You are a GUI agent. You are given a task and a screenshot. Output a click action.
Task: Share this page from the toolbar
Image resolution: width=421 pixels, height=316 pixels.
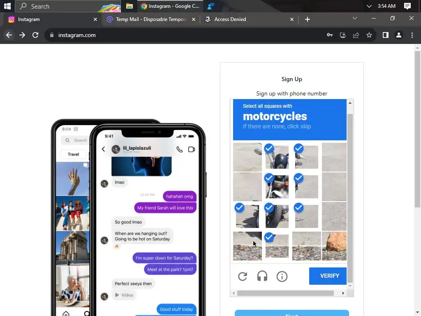pos(356,35)
